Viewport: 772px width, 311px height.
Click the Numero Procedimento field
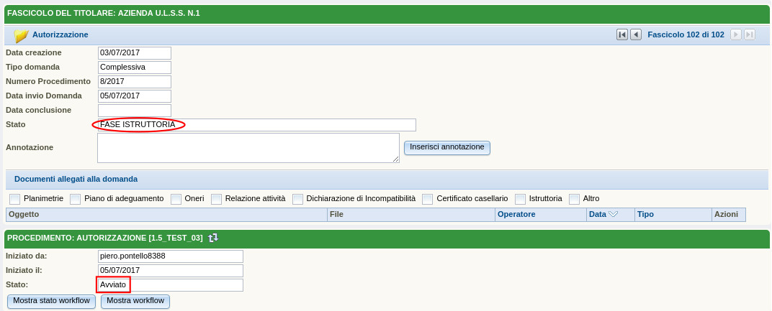135,82
